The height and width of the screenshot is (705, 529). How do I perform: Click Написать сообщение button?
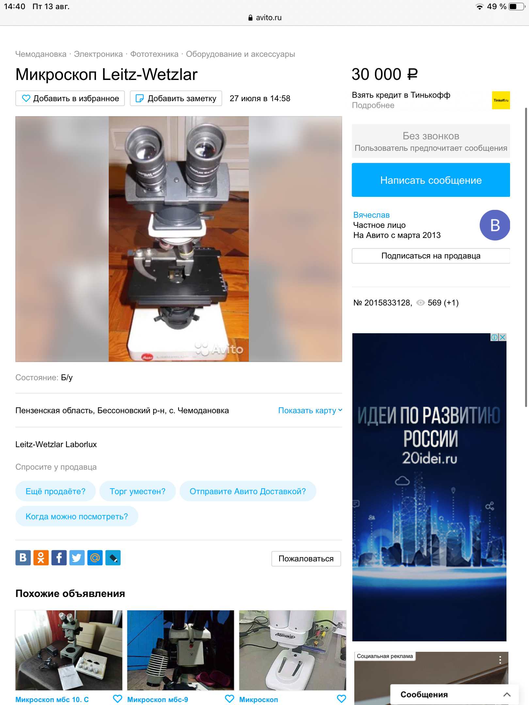(x=431, y=180)
